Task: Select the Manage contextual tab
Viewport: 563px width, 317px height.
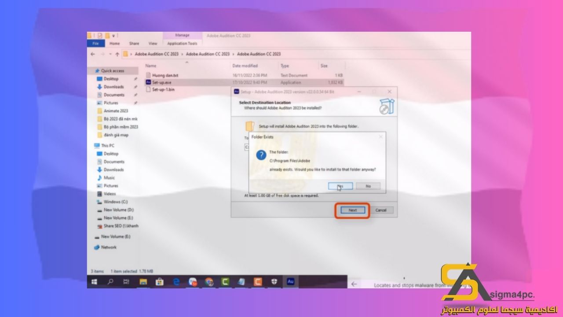Action: (x=182, y=35)
